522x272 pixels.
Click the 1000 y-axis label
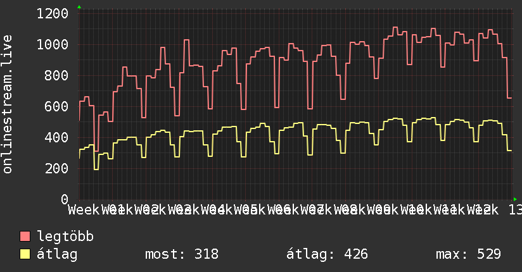pos(53,44)
